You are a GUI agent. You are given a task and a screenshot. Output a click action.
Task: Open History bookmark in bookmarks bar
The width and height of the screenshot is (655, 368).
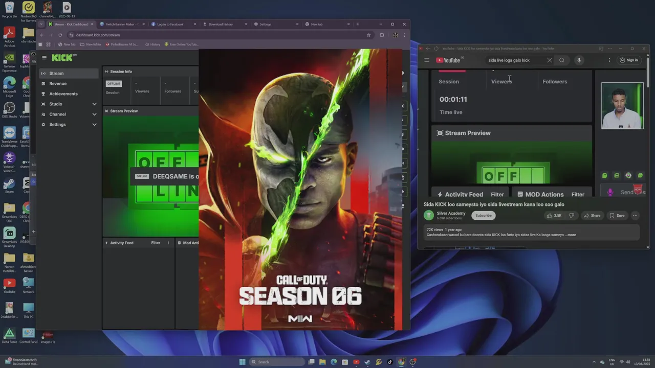point(152,44)
